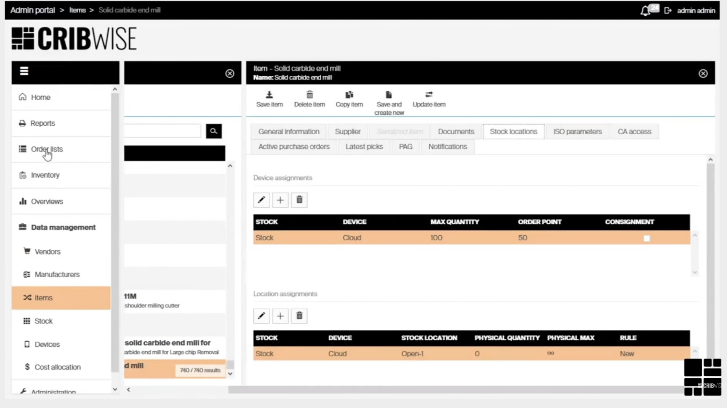727x408 pixels.
Task: Click the Save item icon
Action: pyautogui.click(x=269, y=95)
